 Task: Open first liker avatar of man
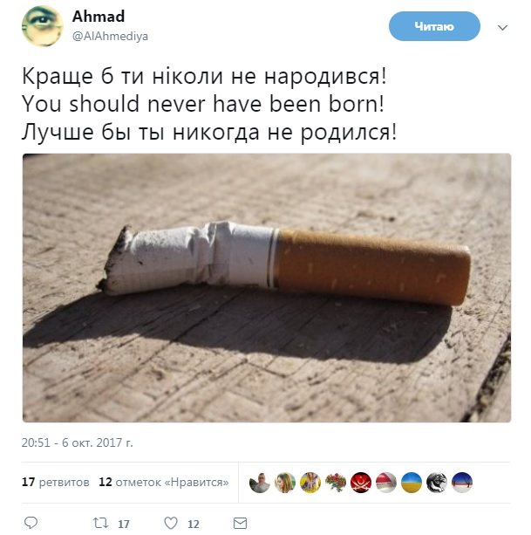(260, 483)
